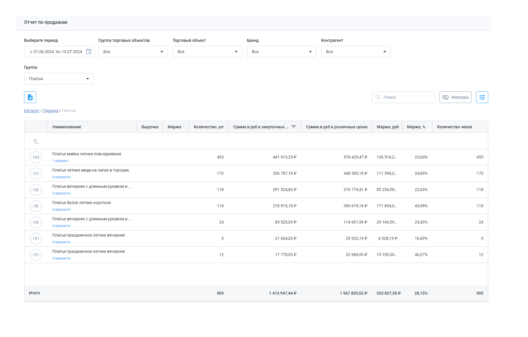Toggle the Фильтры visibility button

(455, 97)
